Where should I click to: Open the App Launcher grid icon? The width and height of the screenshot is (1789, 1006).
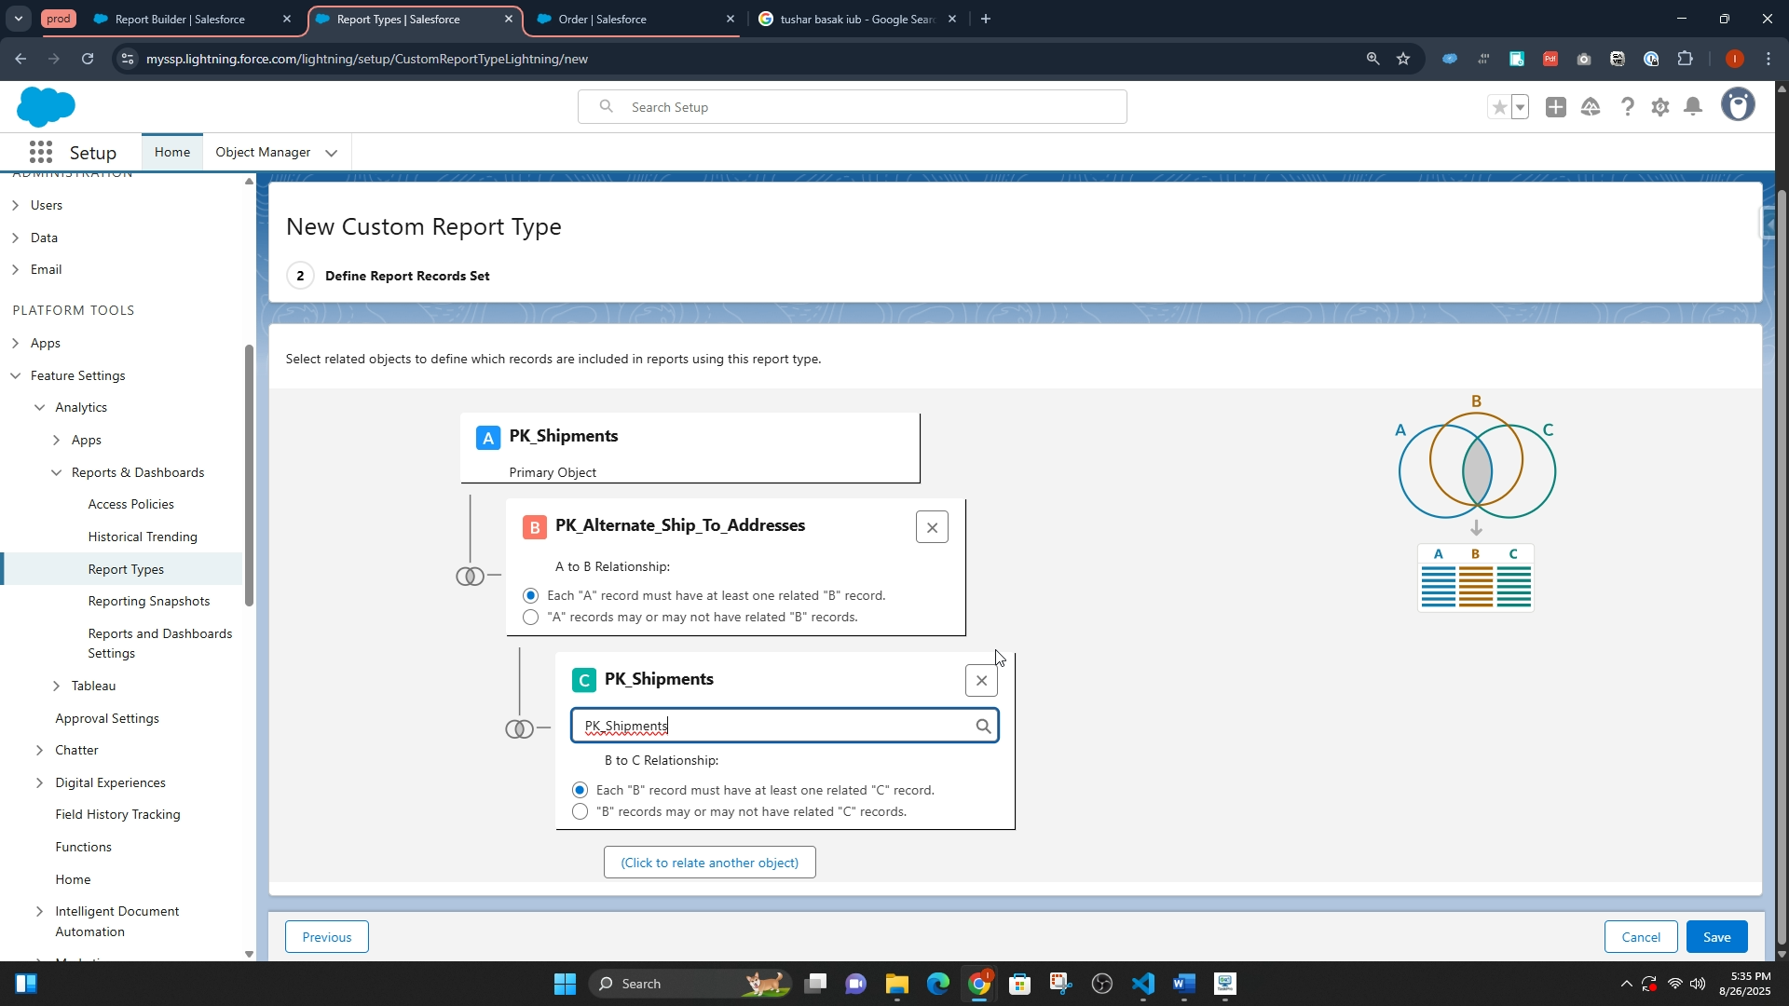coord(40,153)
